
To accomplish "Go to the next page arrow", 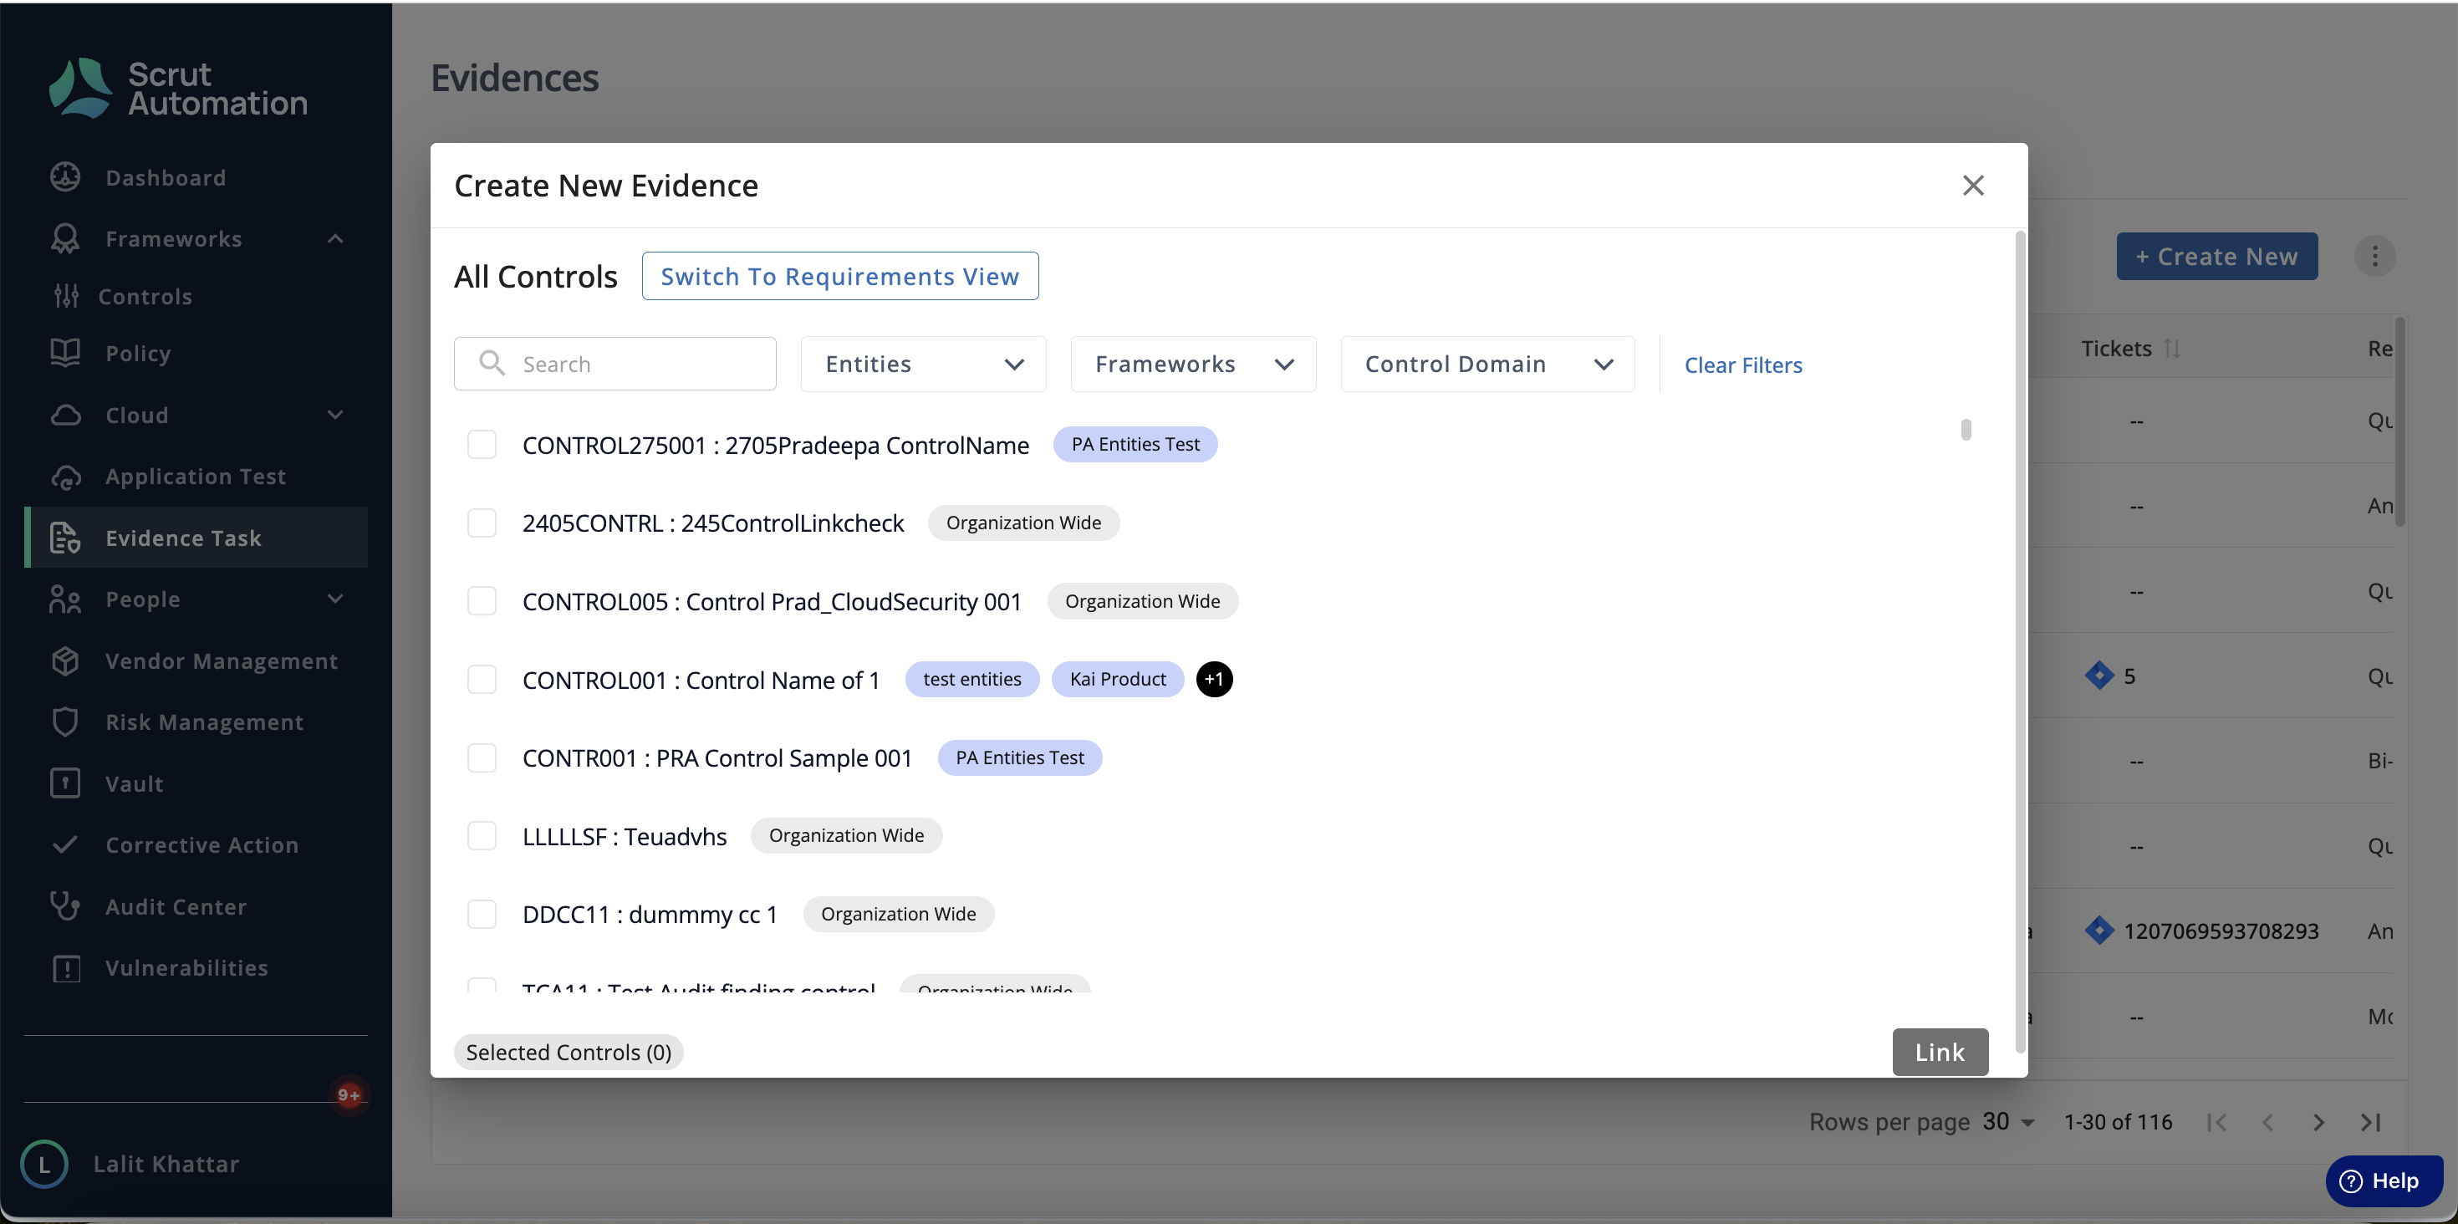I will point(2318,1122).
